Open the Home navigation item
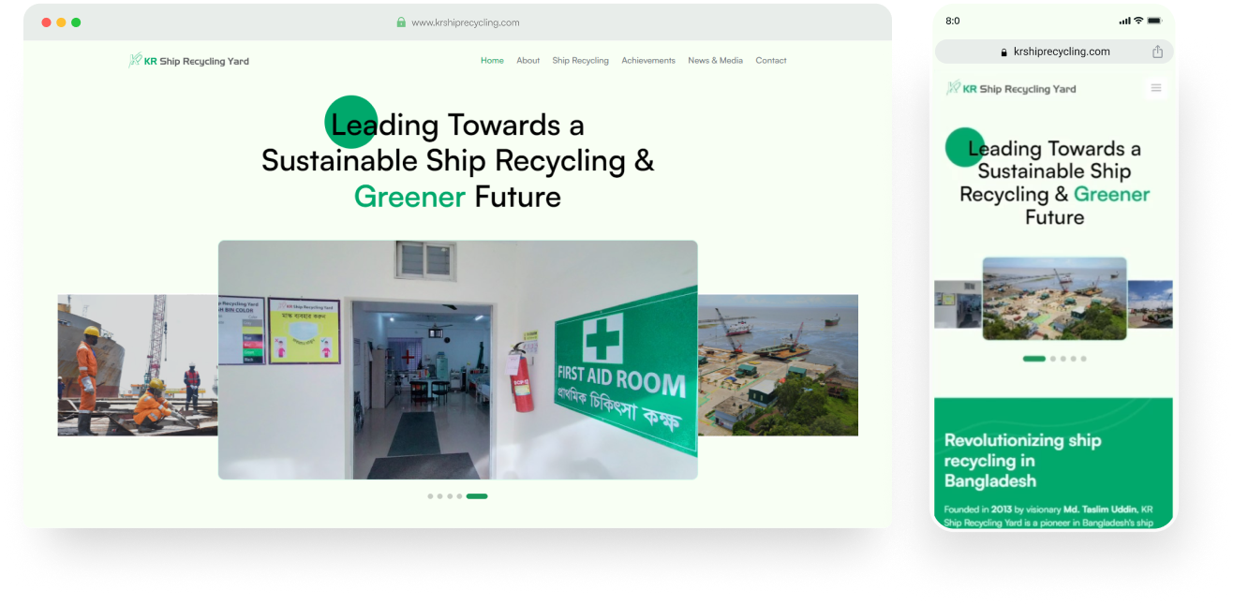 (x=492, y=61)
